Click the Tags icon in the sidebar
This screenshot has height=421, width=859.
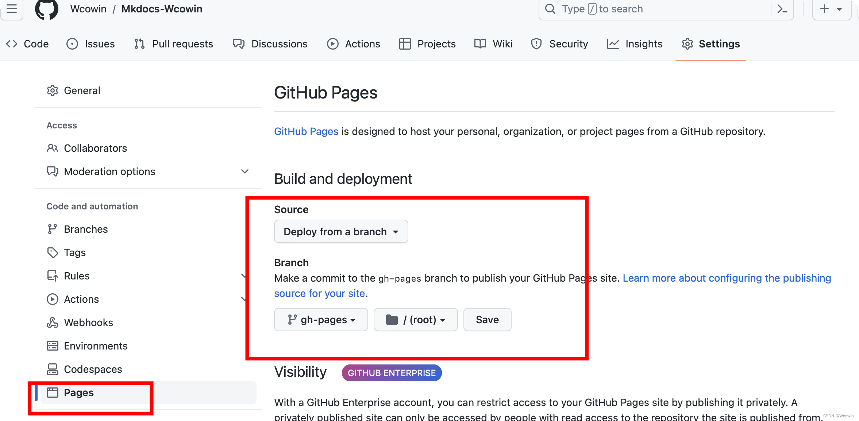pyautogui.click(x=53, y=252)
